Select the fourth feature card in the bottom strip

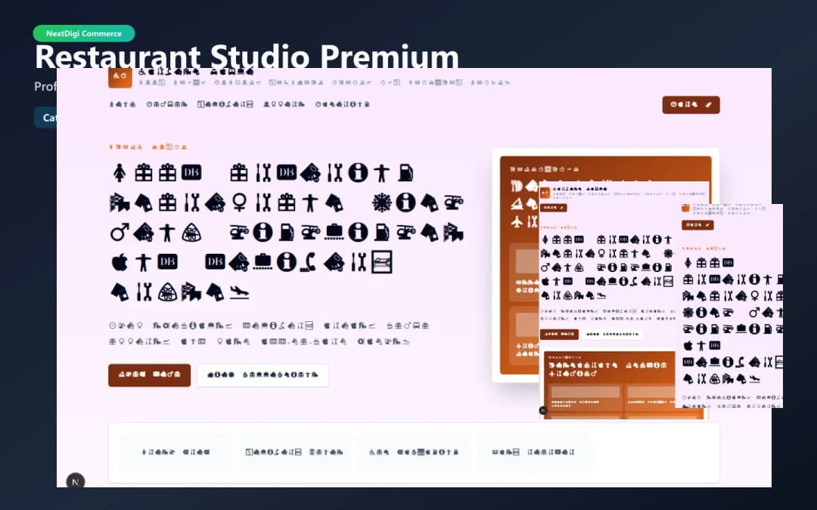[533, 453]
